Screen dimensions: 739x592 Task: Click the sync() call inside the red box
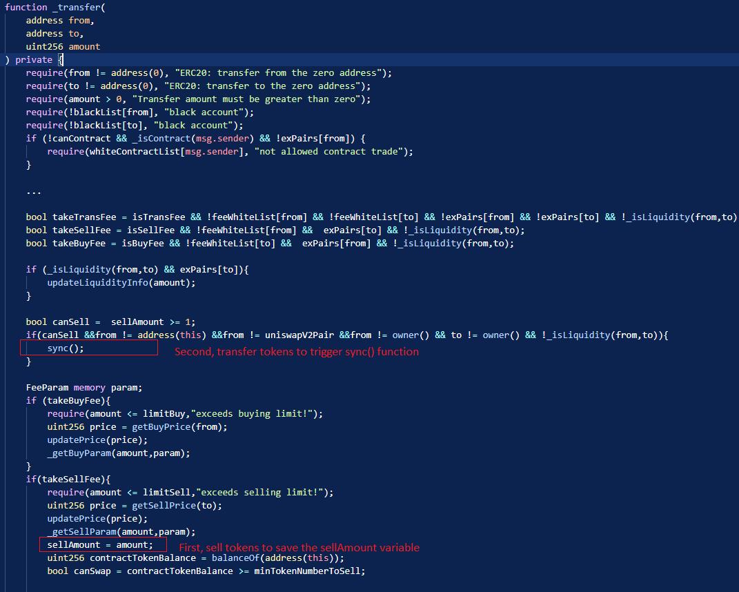click(65, 348)
